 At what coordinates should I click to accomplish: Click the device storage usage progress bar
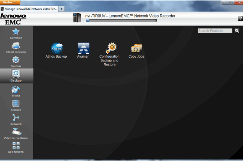[x=121, y=21]
